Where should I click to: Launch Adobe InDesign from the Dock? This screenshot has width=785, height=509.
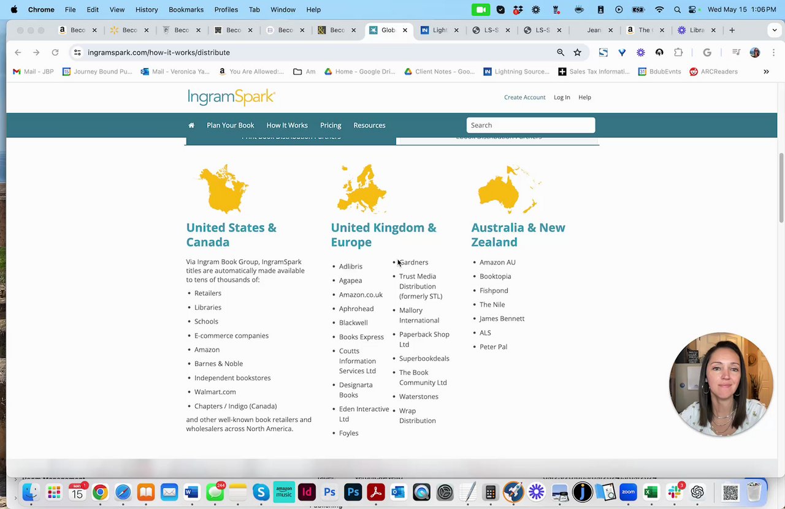pos(307,492)
